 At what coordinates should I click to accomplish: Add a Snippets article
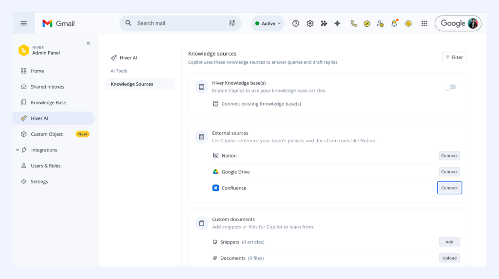[x=449, y=242]
